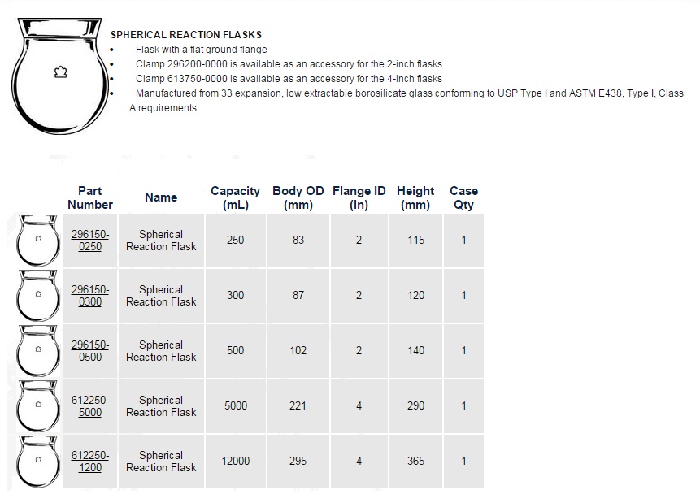Open part number 612250-5000 link
The height and width of the screenshot is (503, 700).
(90, 406)
